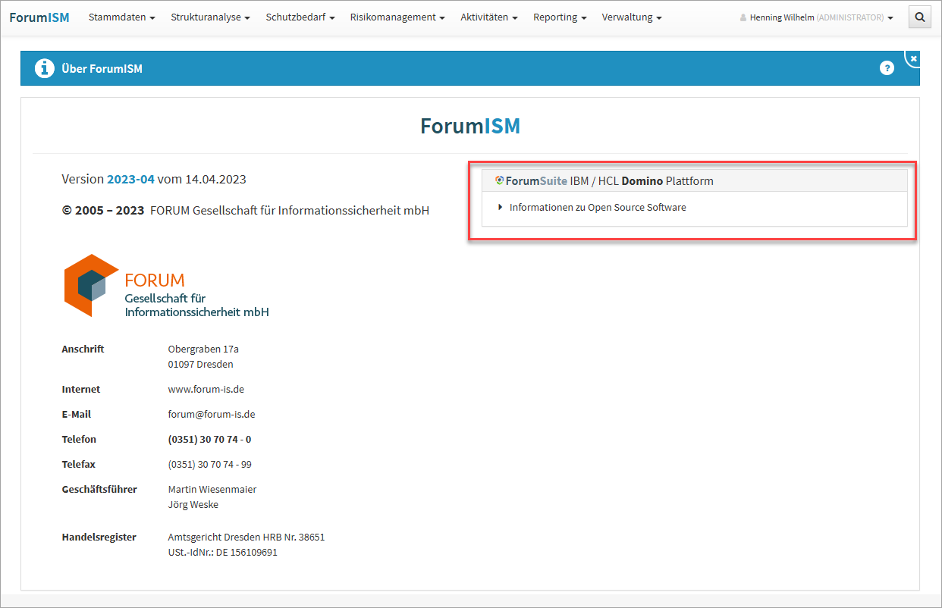942x608 pixels.
Task: Click the Anschrift label
Action: (x=83, y=349)
